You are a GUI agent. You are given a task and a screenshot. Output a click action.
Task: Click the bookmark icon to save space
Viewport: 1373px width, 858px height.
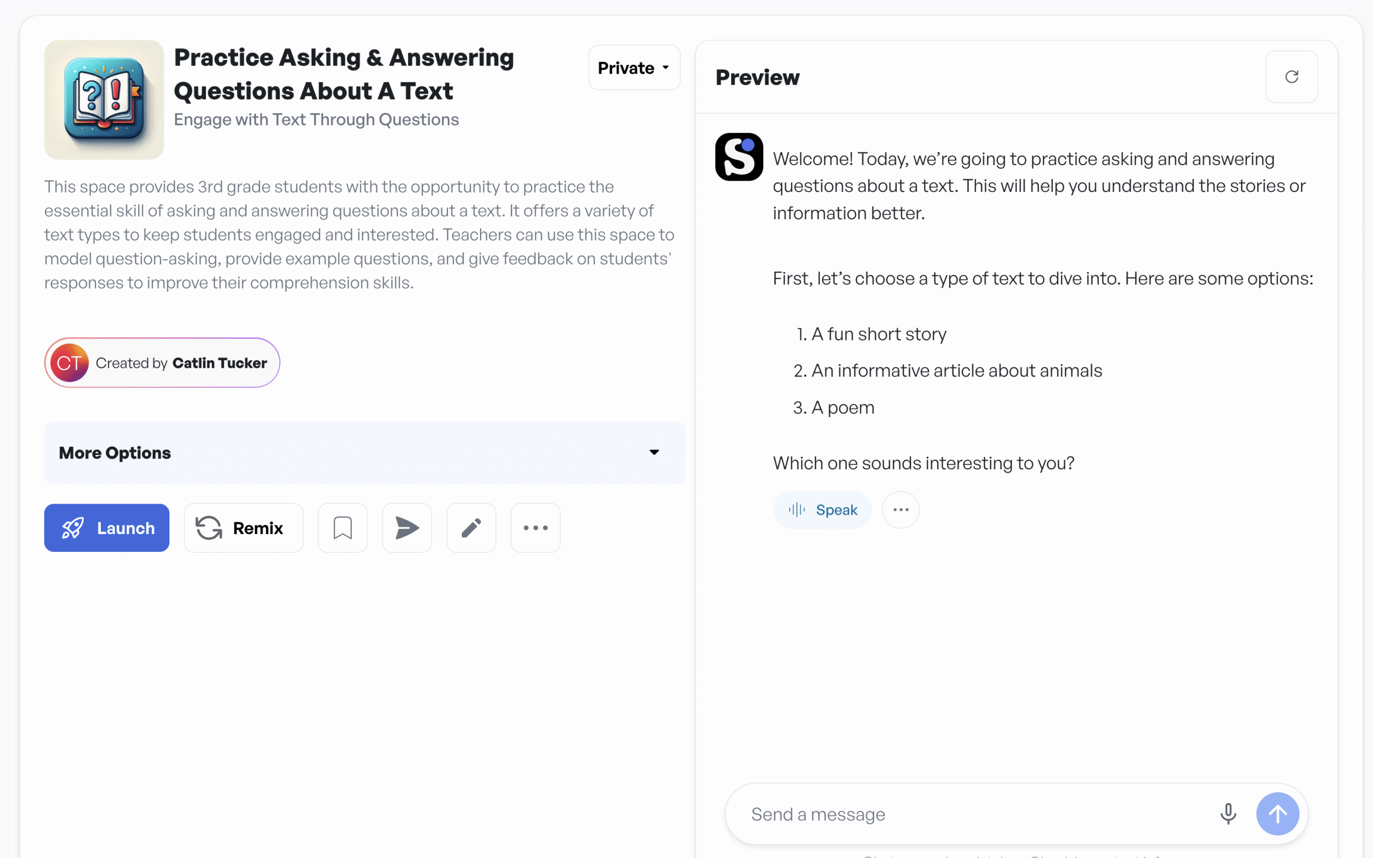pos(343,528)
